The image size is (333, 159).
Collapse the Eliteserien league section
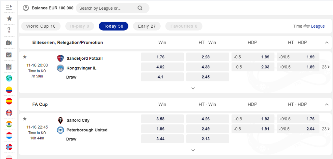point(326,43)
